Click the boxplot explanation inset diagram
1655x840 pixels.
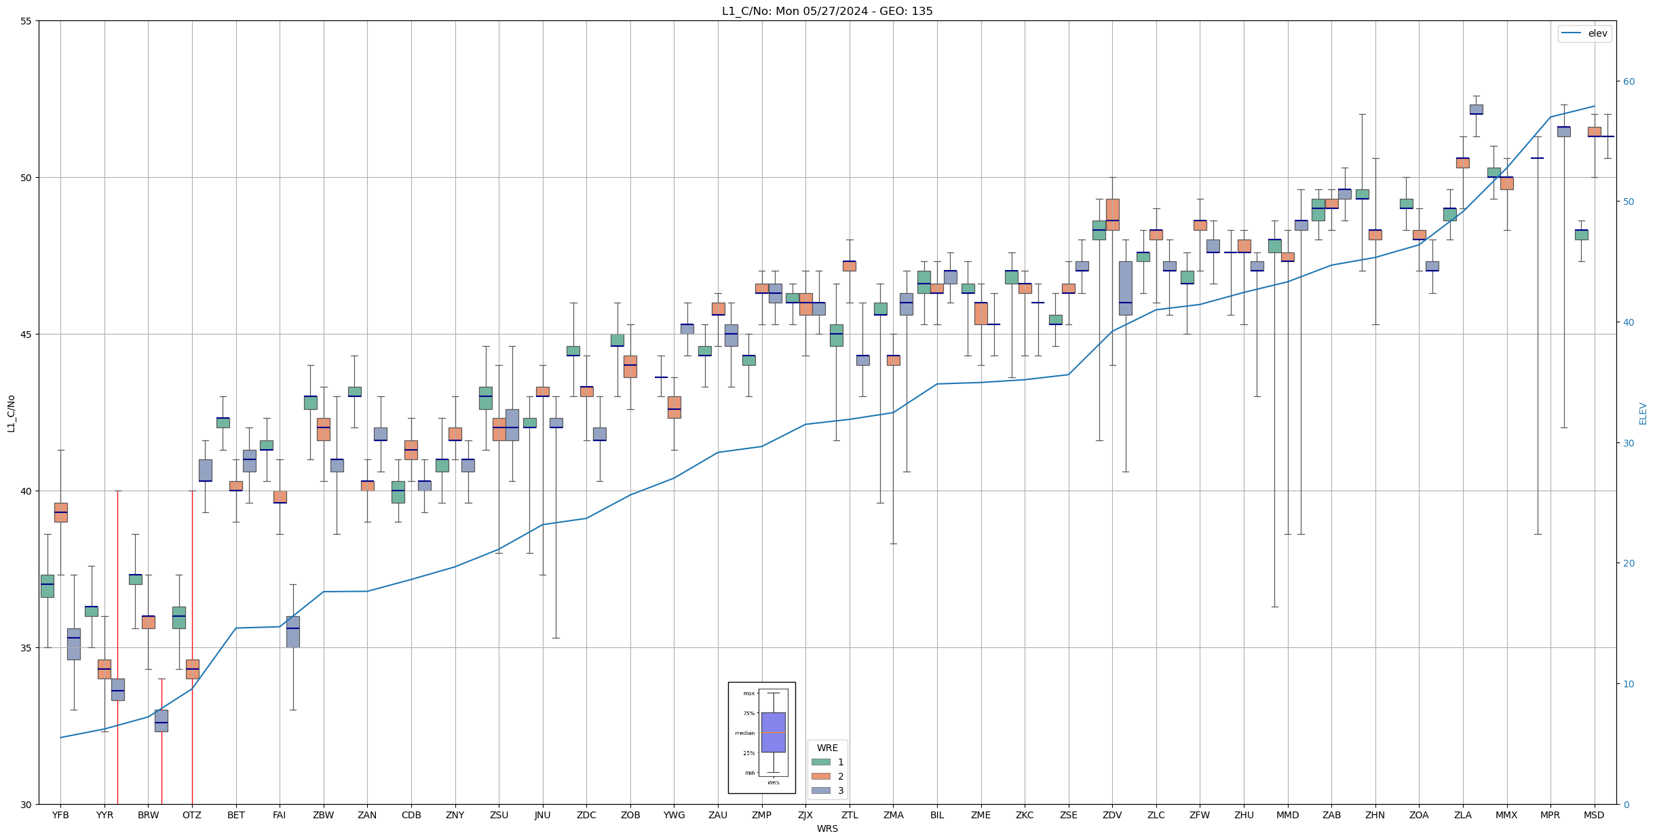tap(761, 737)
